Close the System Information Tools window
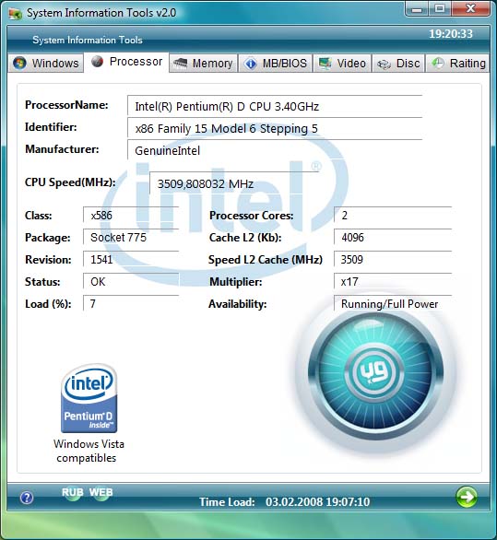The width and height of the screenshot is (497, 540). [x=470, y=9]
